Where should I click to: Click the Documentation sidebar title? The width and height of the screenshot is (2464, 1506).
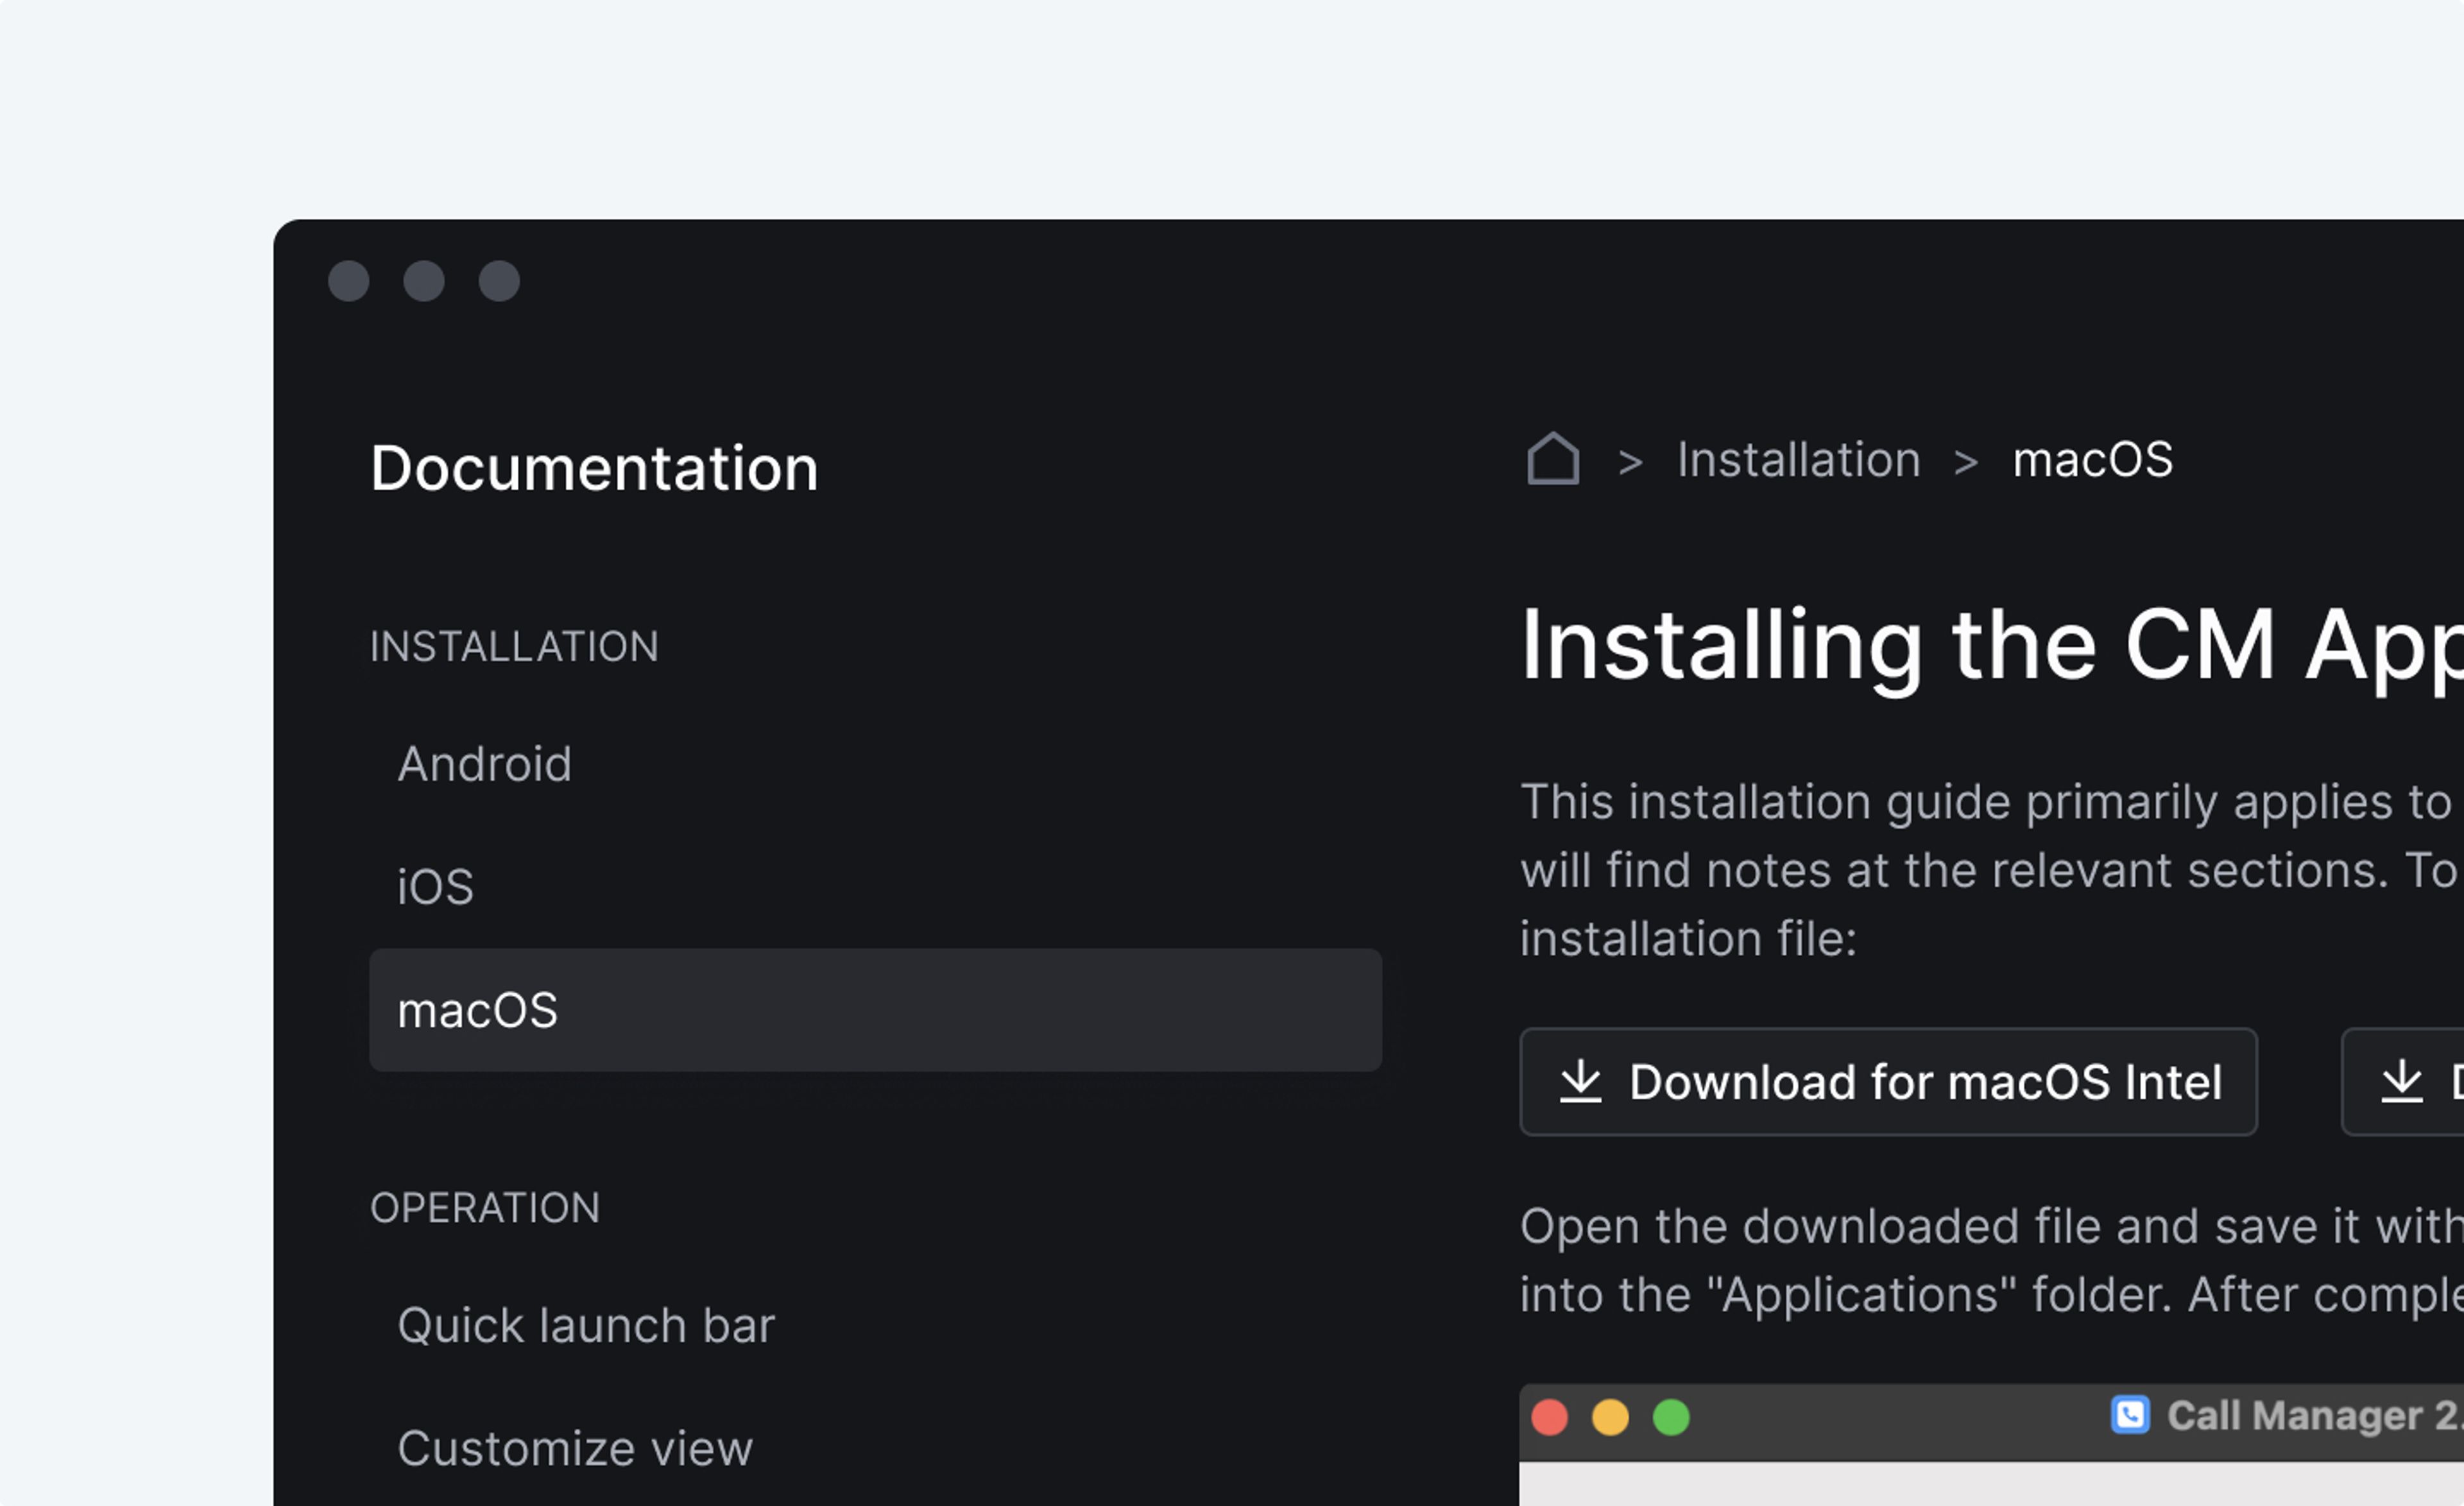[x=594, y=469]
